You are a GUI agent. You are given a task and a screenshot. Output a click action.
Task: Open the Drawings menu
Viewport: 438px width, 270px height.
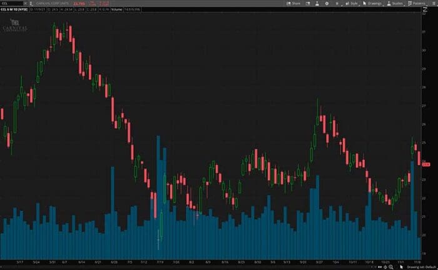coord(372,3)
